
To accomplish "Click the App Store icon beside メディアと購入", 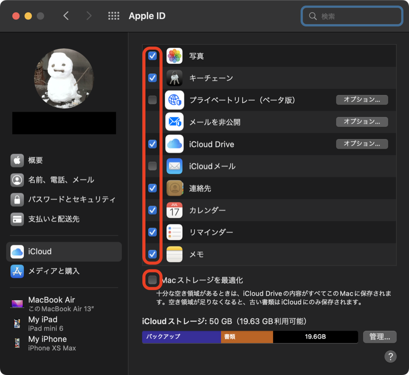I will tap(17, 271).
